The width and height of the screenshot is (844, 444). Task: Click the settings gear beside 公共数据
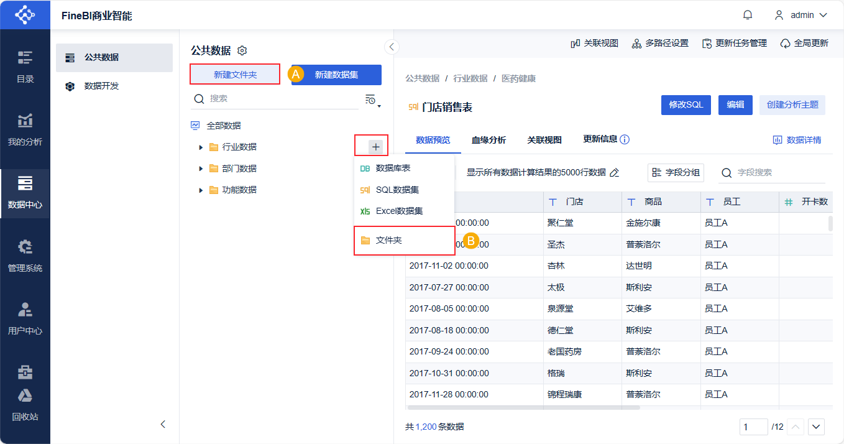[x=242, y=50]
